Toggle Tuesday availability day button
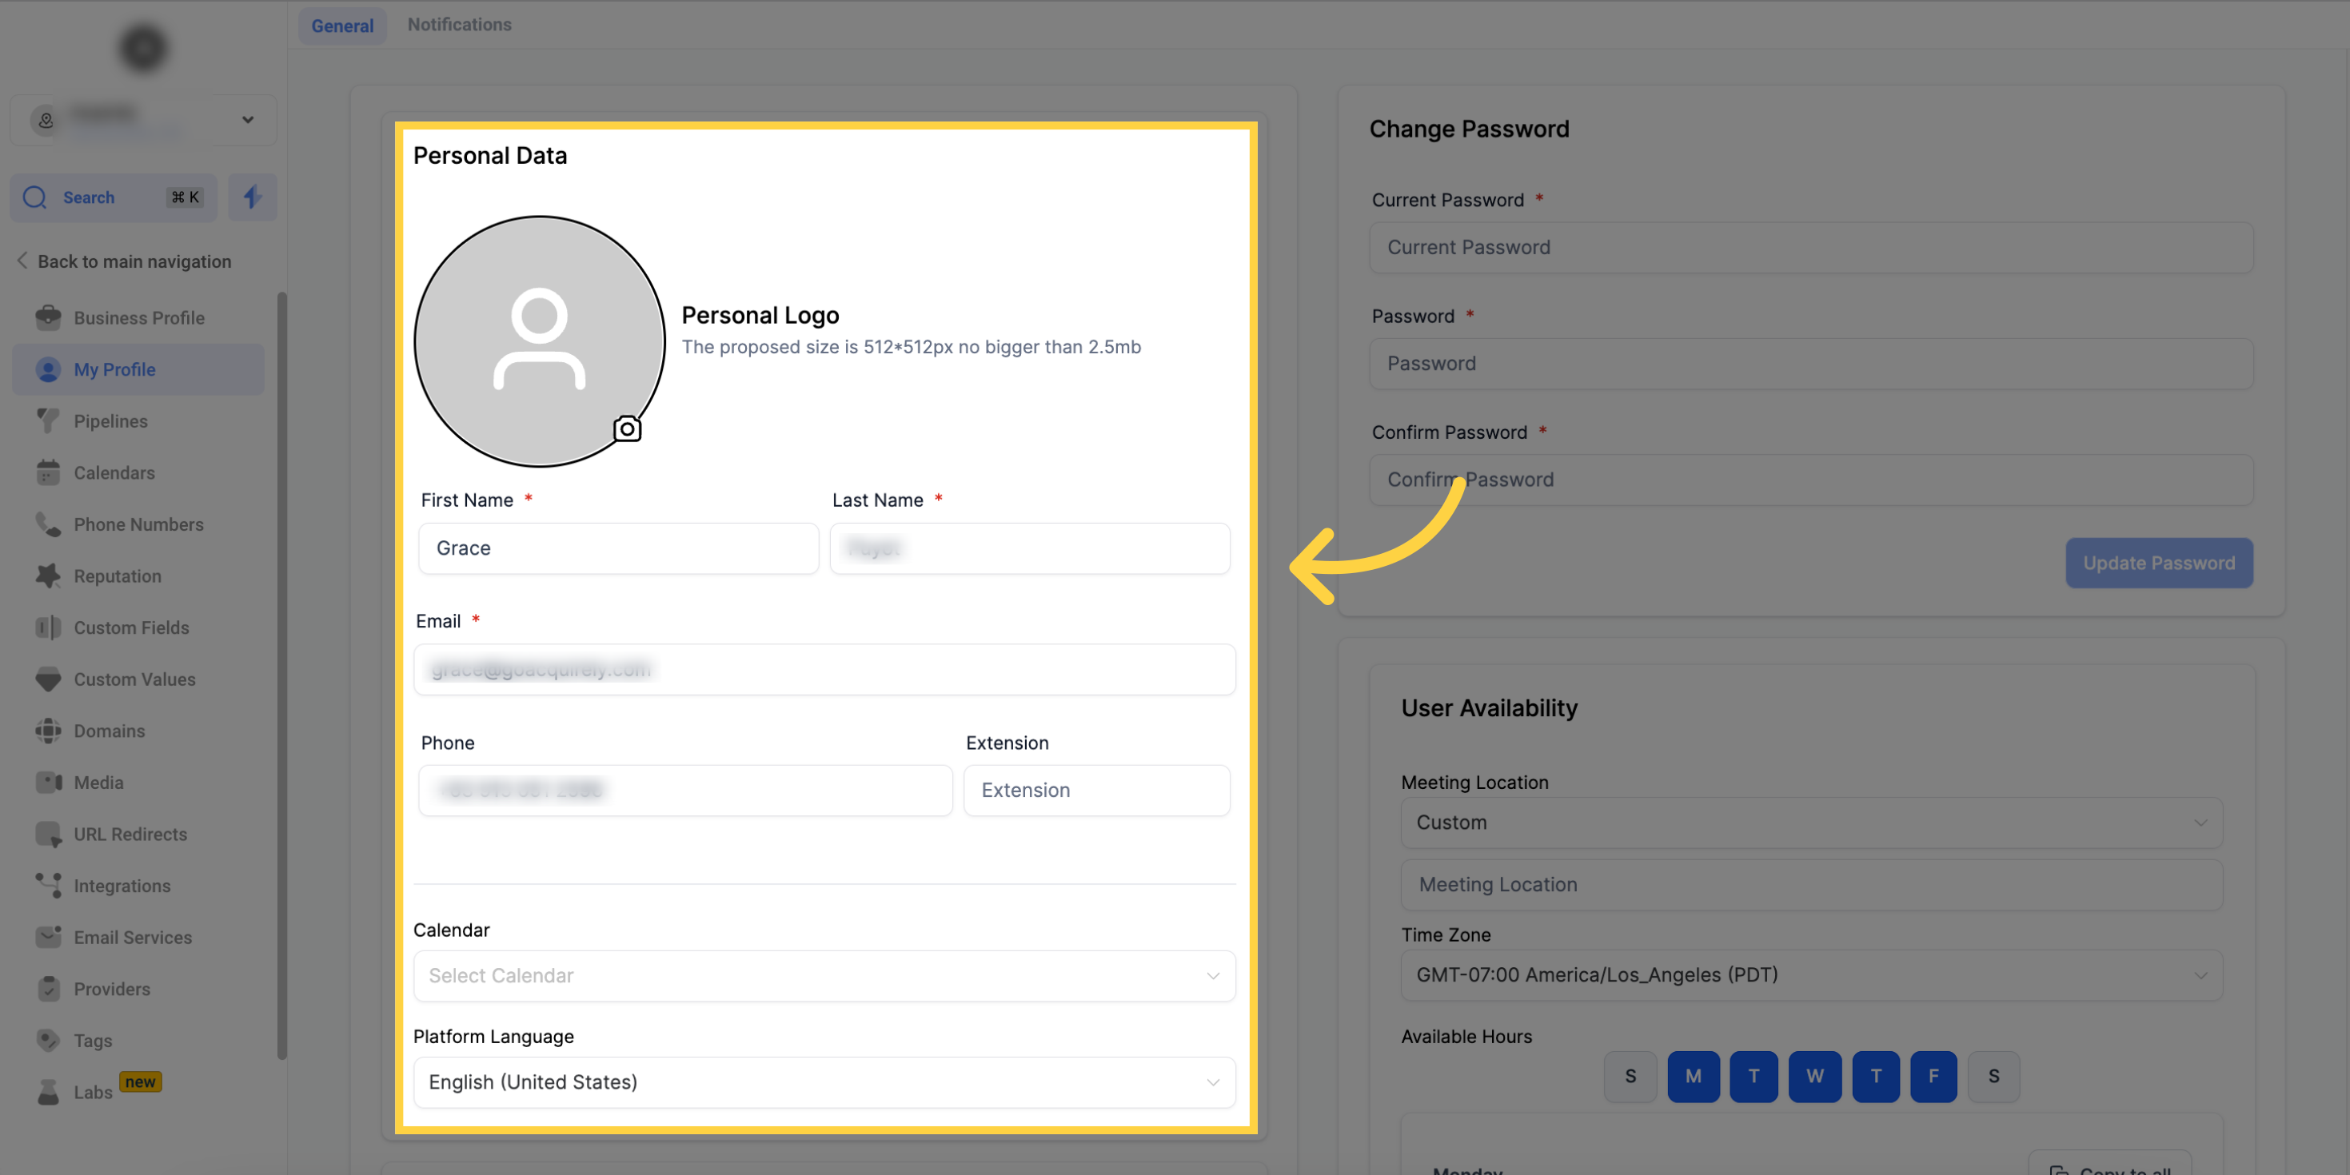 click(1754, 1077)
